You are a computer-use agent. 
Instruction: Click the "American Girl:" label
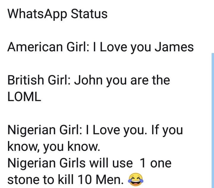pyautogui.click(x=48, y=47)
